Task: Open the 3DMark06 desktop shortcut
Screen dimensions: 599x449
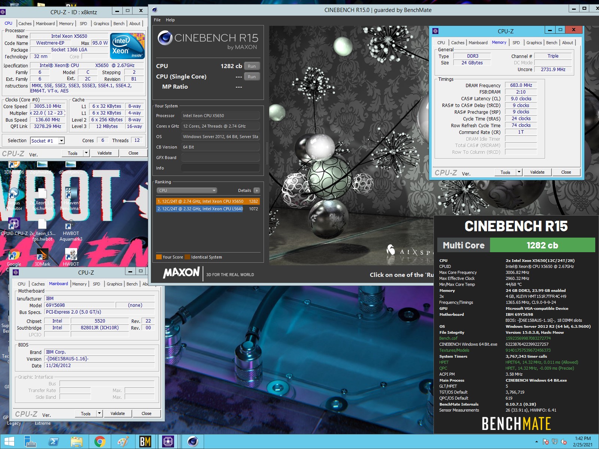Action: [14, 168]
